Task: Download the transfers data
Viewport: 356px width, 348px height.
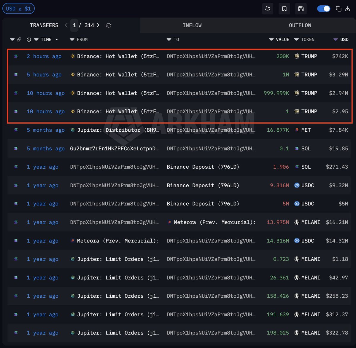Action: pyautogui.click(x=347, y=9)
